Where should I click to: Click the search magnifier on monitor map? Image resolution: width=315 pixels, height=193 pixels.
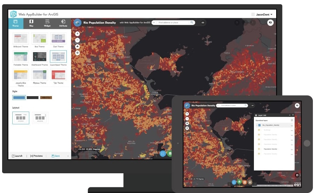pyautogui.click(x=192, y=23)
